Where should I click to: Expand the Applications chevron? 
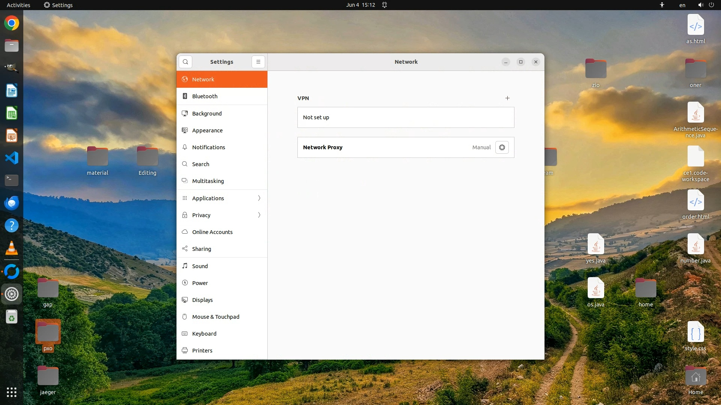pos(259,198)
